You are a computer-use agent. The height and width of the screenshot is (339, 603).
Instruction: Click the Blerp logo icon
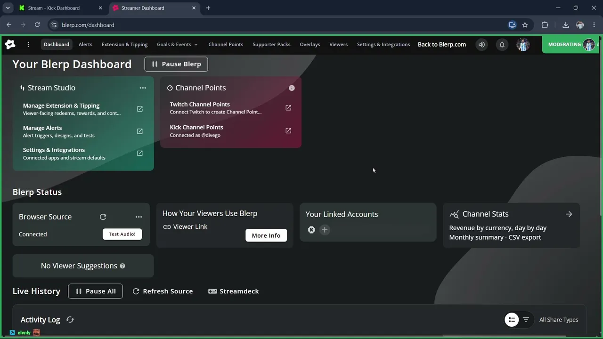click(10, 44)
